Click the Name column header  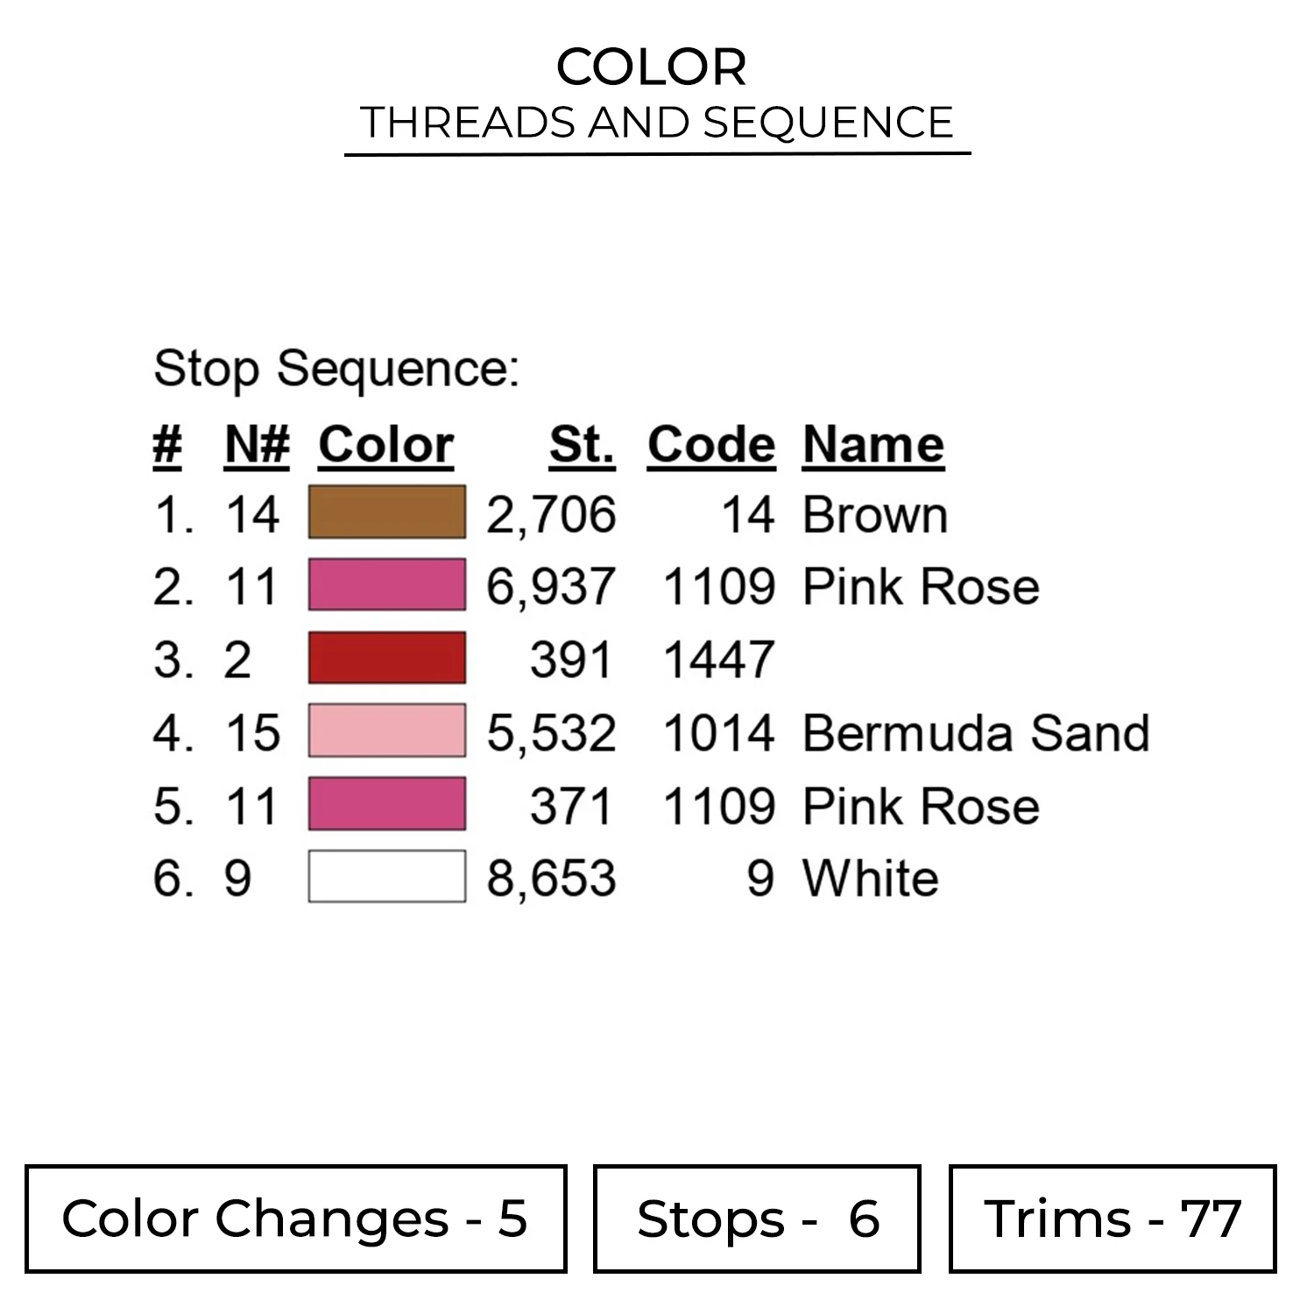coord(872,445)
